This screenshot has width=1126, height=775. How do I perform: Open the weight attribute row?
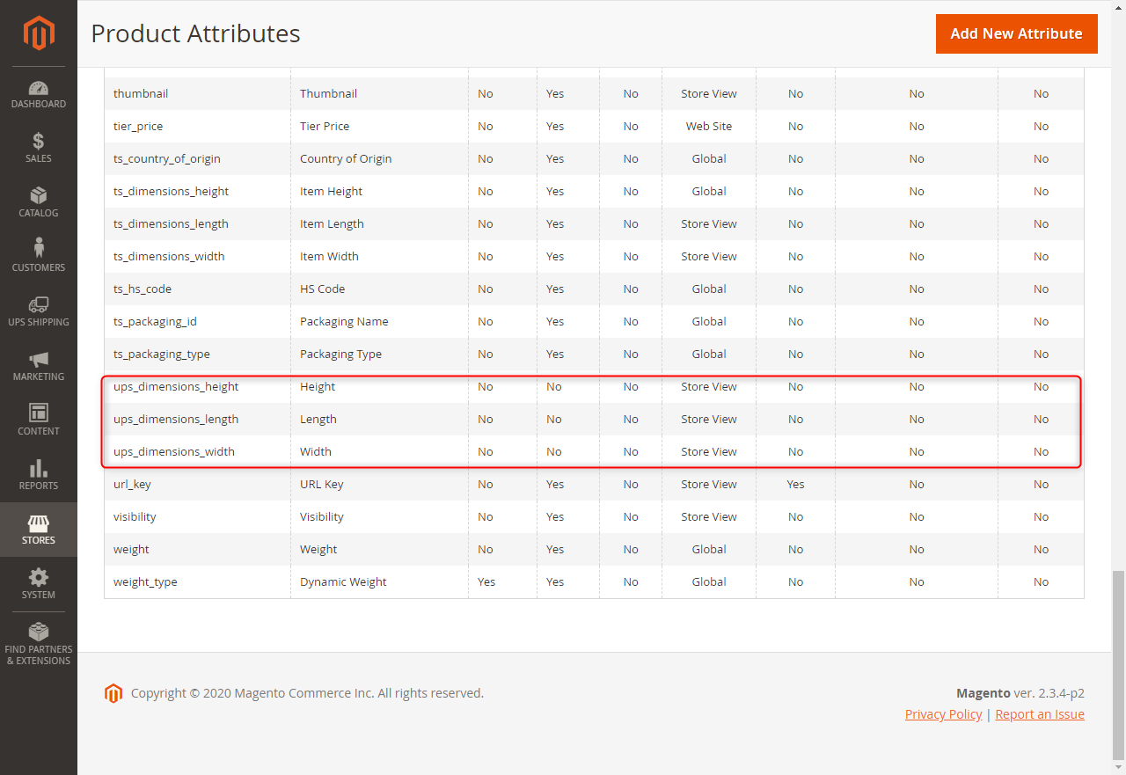[x=594, y=549]
